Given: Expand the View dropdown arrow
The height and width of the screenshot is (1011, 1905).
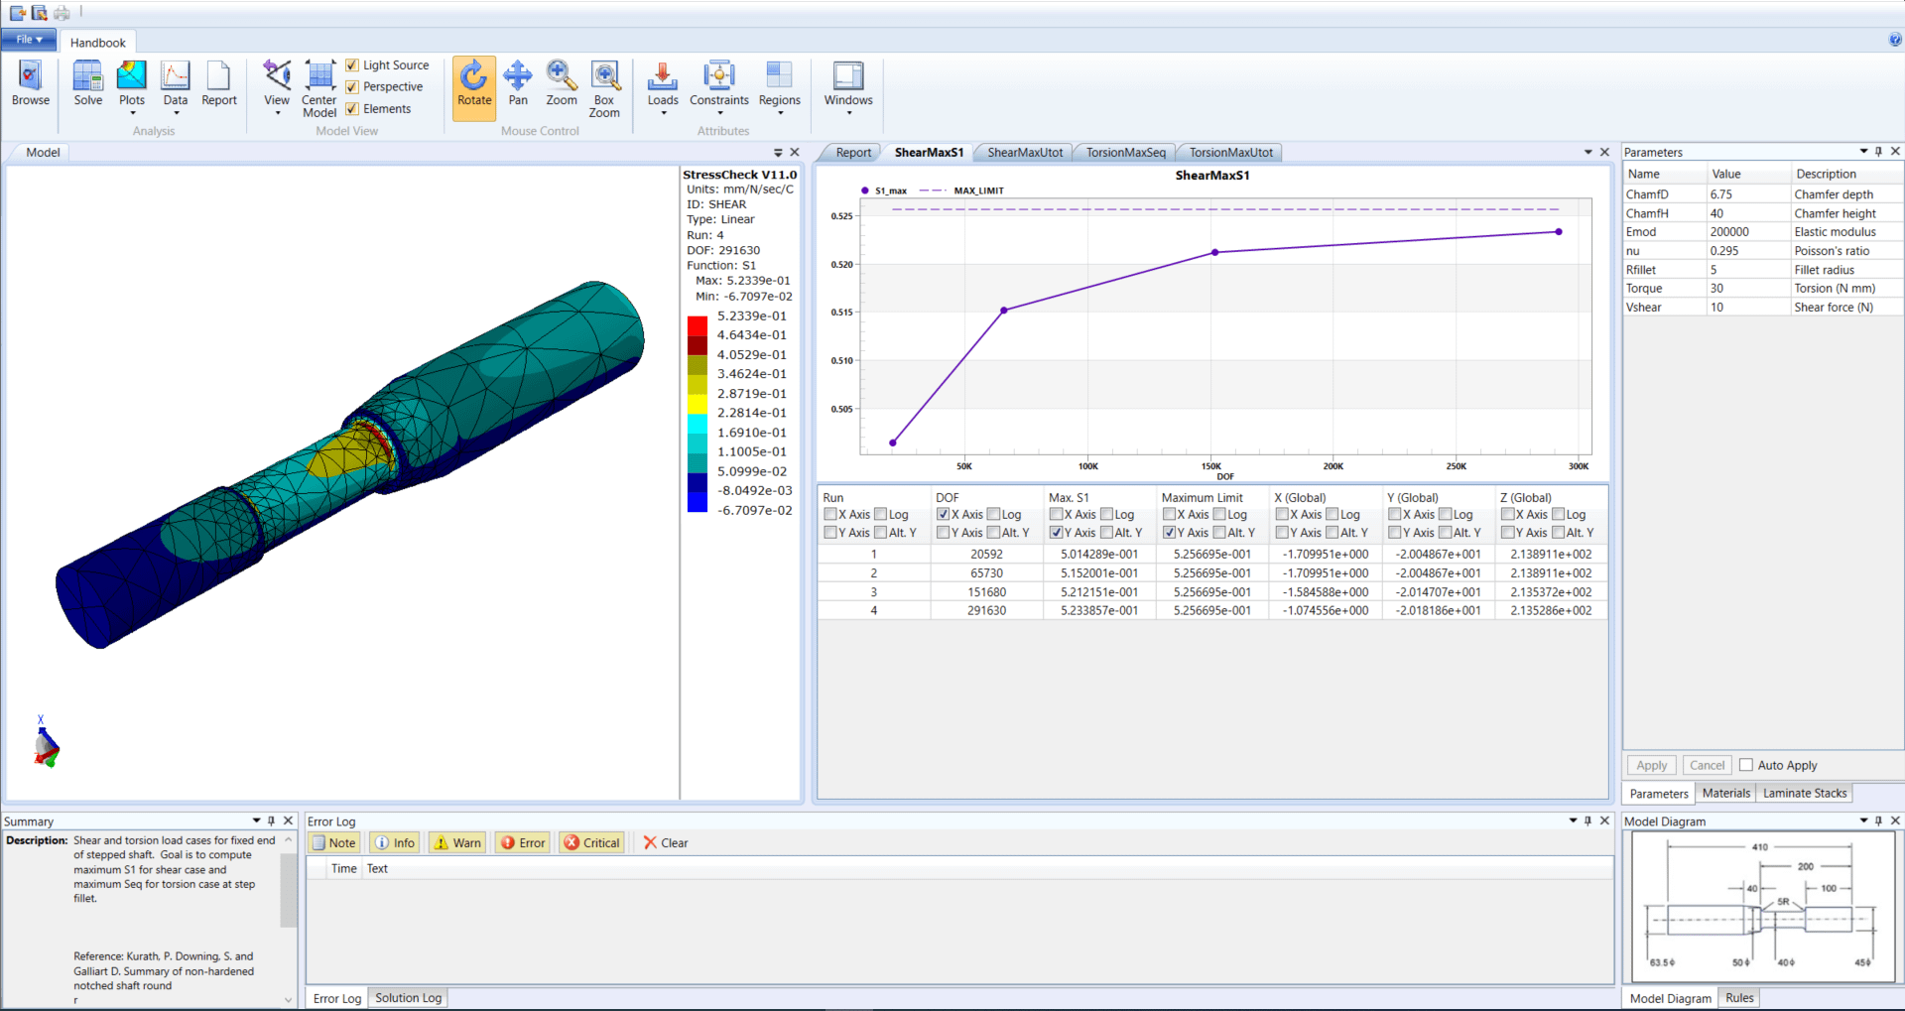Looking at the screenshot, I should [x=278, y=113].
